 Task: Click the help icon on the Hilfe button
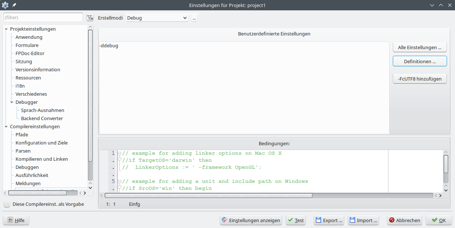pos(10,220)
